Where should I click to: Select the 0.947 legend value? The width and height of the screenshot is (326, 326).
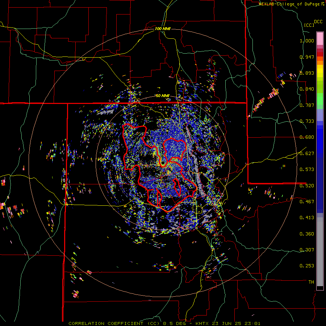point(307,57)
